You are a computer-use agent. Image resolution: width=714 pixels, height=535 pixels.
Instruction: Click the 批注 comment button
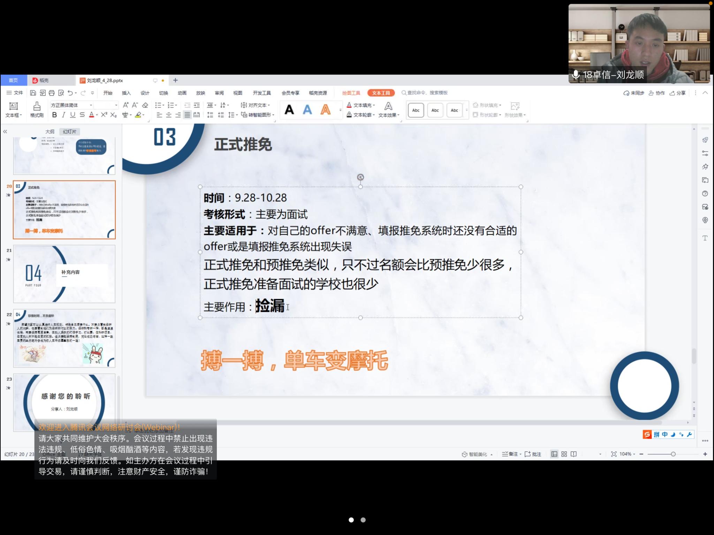(x=533, y=454)
